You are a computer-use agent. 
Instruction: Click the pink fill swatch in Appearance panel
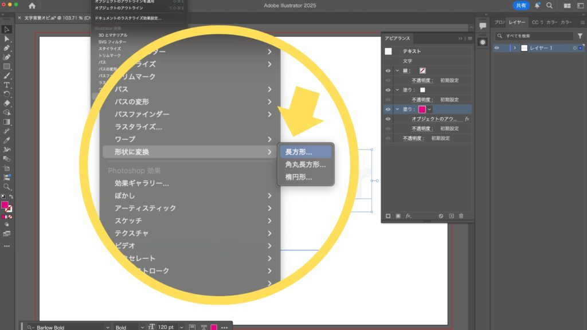pos(422,109)
